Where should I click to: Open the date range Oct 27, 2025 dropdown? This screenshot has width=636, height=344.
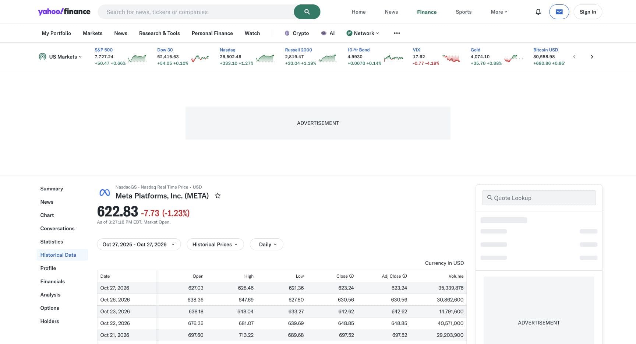click(139, 244)
